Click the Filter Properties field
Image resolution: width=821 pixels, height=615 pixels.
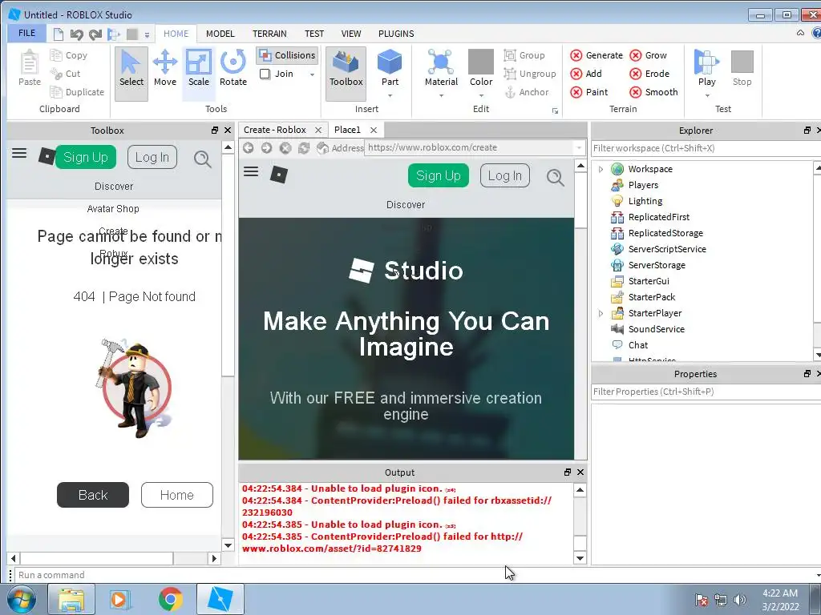pyautogui.click(x=706, y=392)
